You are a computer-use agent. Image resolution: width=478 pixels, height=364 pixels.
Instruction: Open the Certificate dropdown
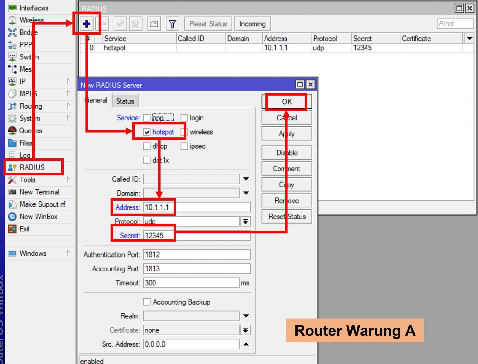click(245, 330)
